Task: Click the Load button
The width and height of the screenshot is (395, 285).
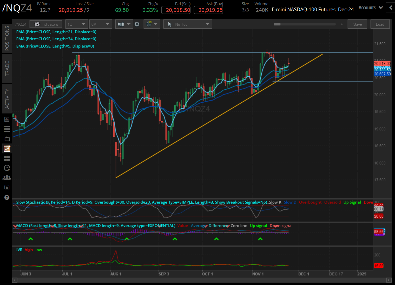Action: (x=380, y=24)
